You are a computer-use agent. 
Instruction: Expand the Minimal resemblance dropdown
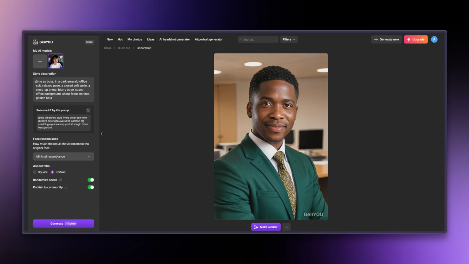[63, 157]
